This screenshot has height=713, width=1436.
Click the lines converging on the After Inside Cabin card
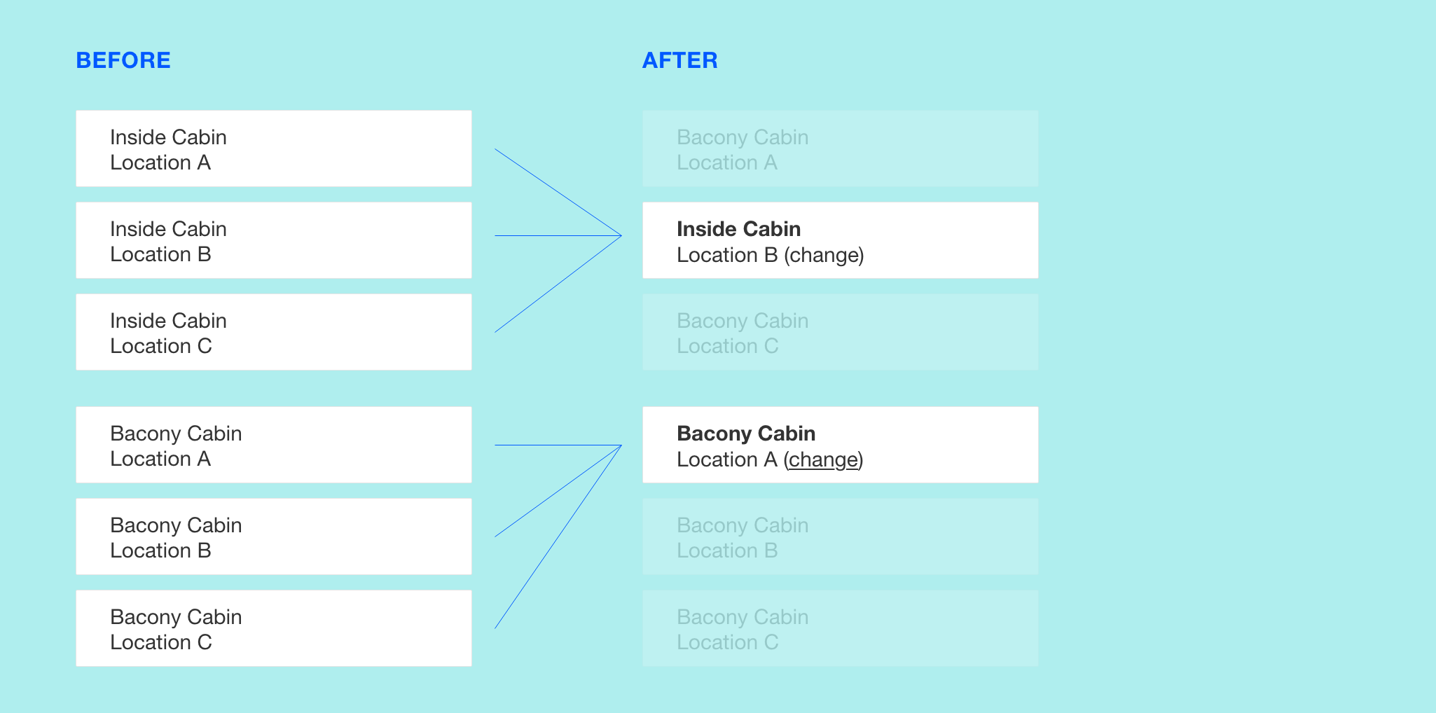558,236
